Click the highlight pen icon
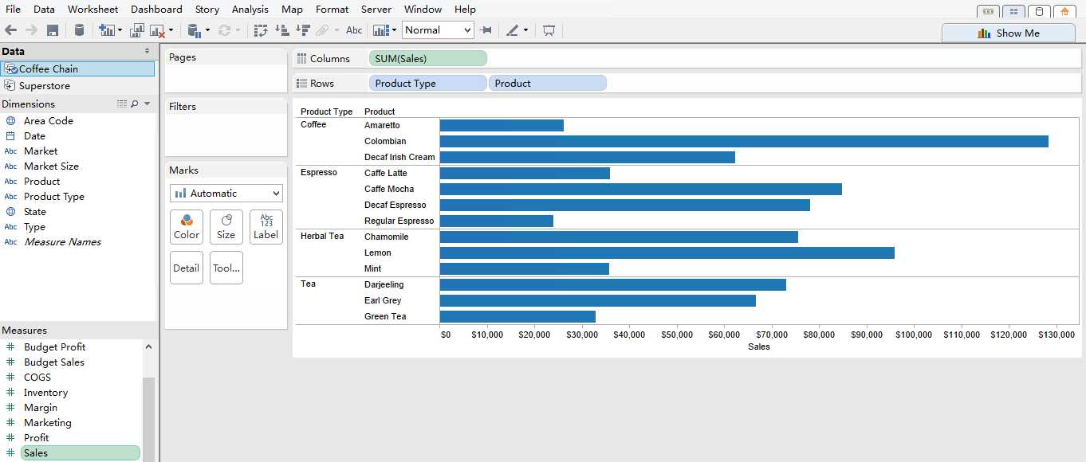 coord(513,30)
